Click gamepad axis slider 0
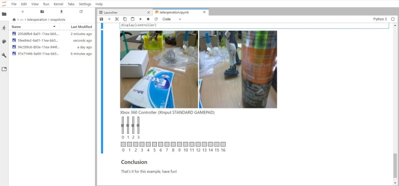Viewport: 399px width, 186px height. (123, 125)
